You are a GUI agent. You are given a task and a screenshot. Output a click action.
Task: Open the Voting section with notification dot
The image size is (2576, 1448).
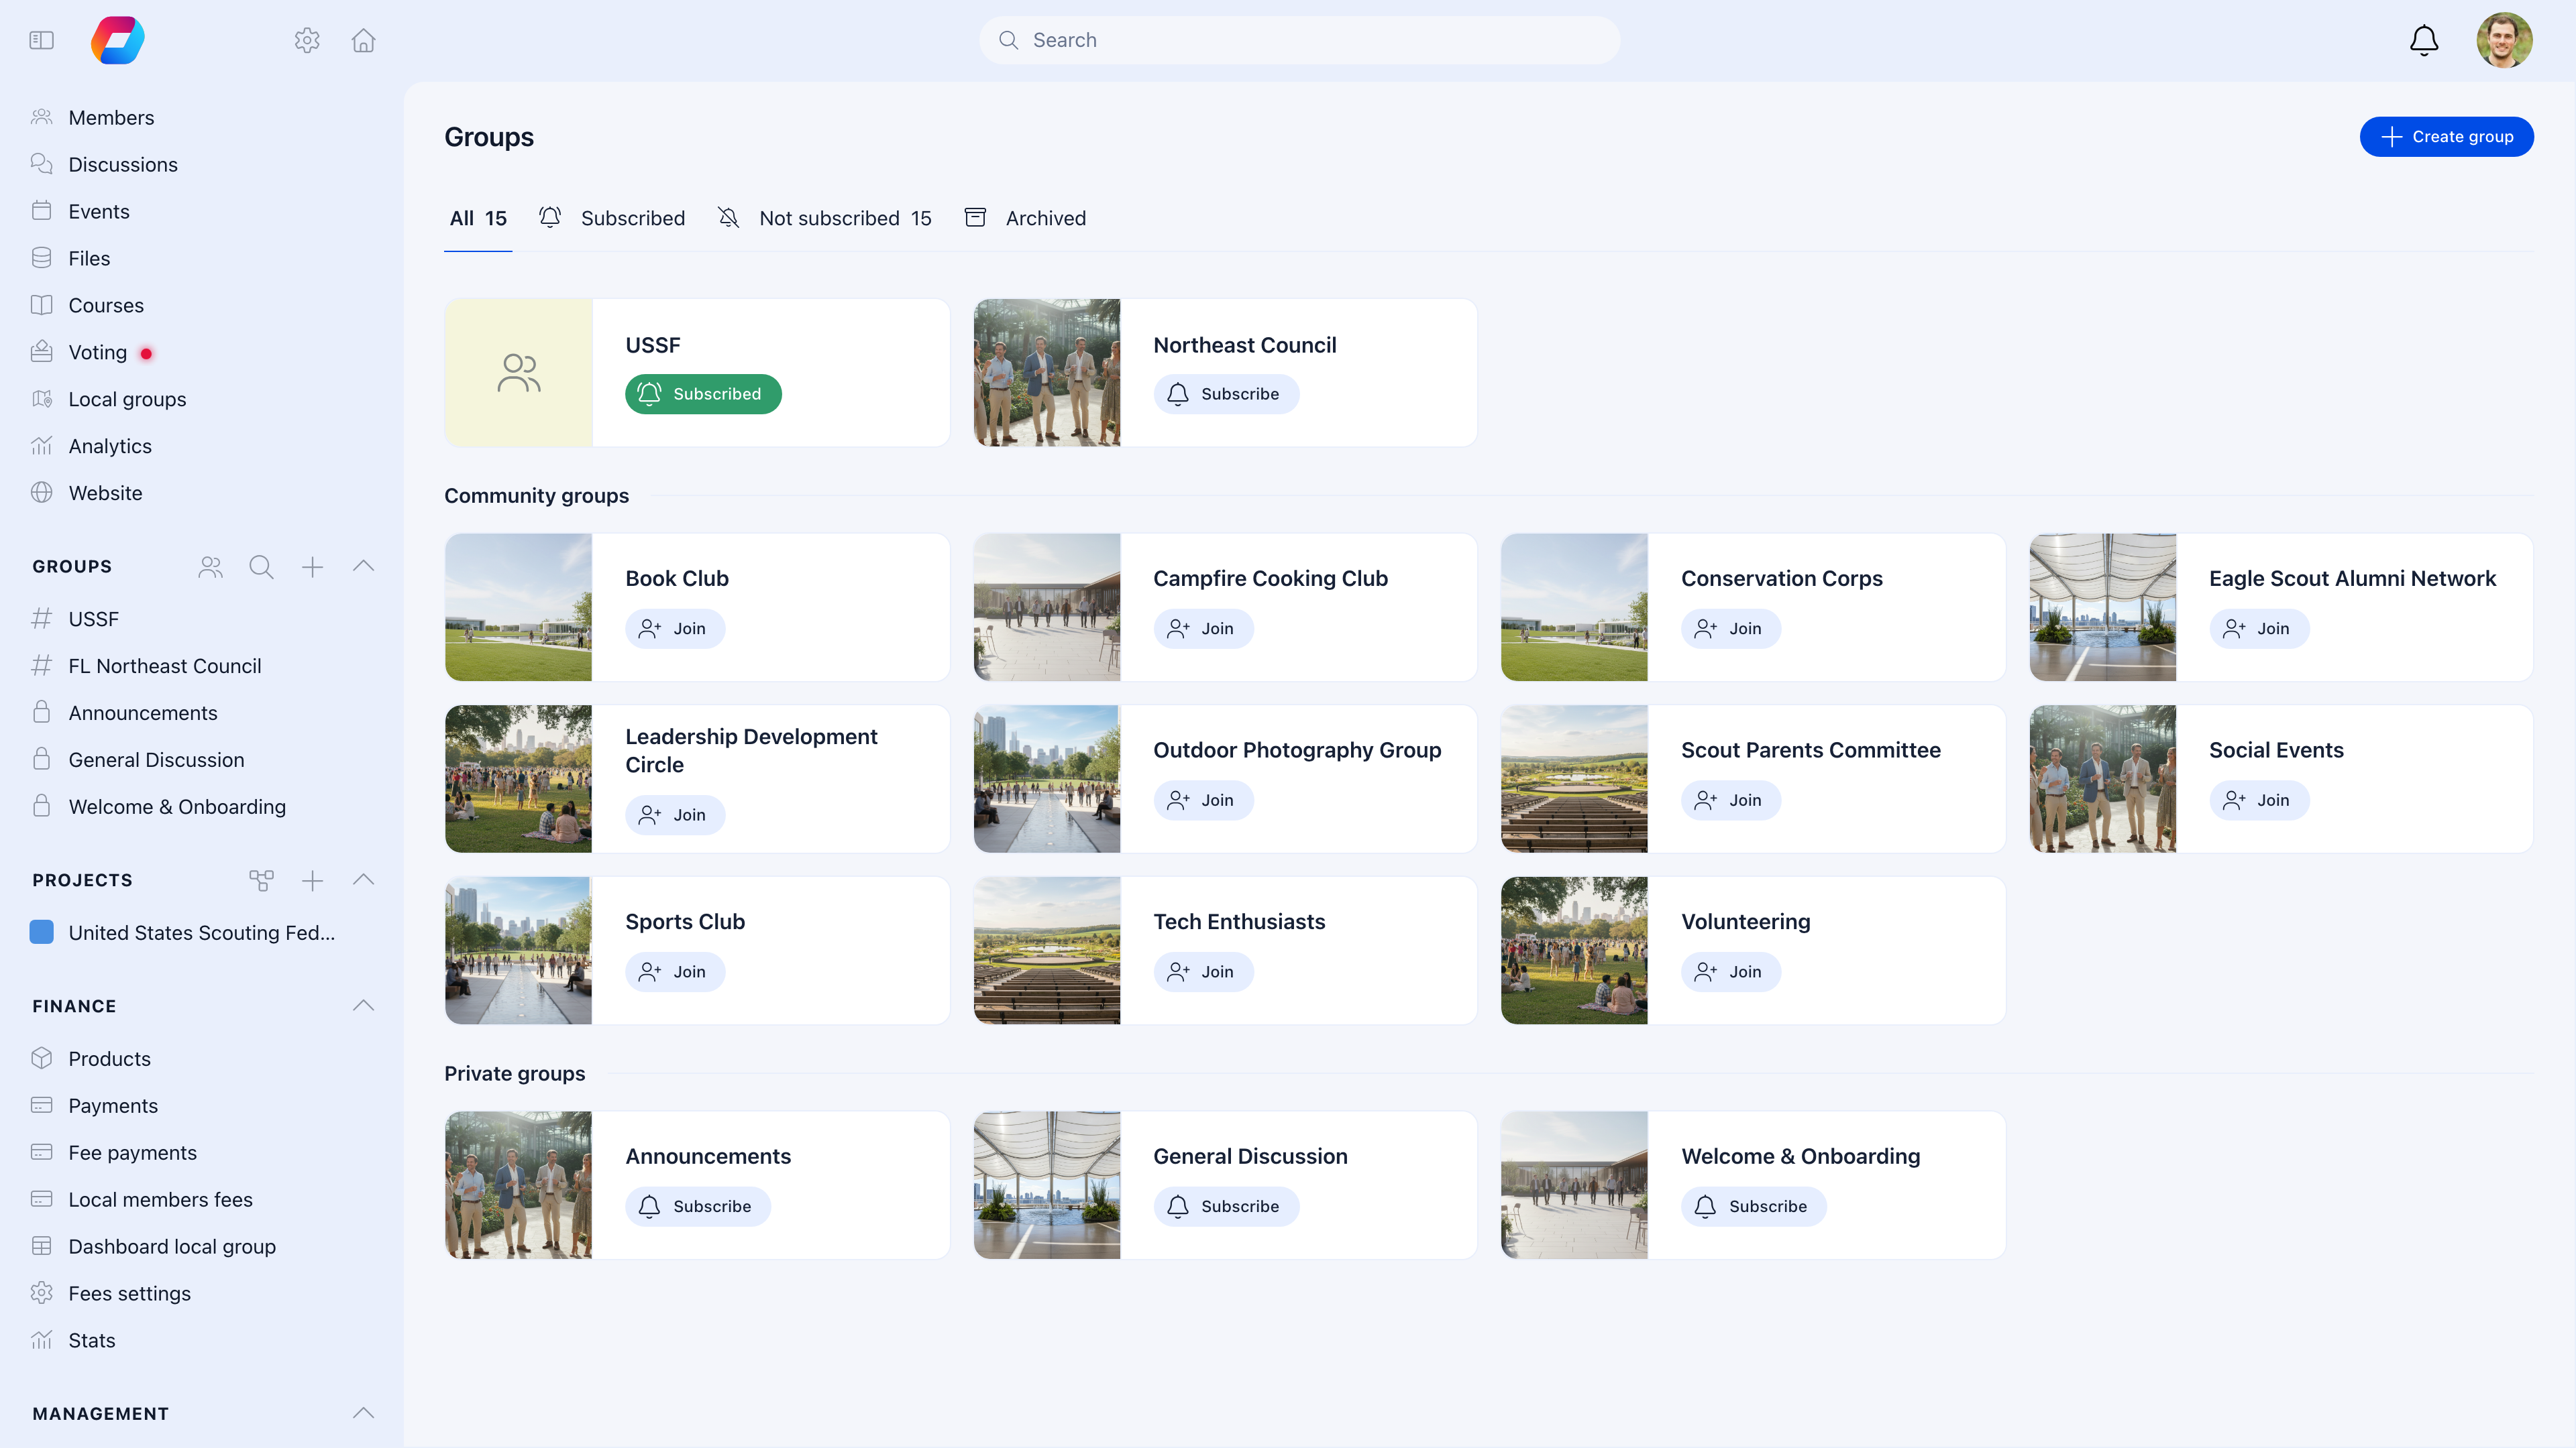(x=97, y=352)
